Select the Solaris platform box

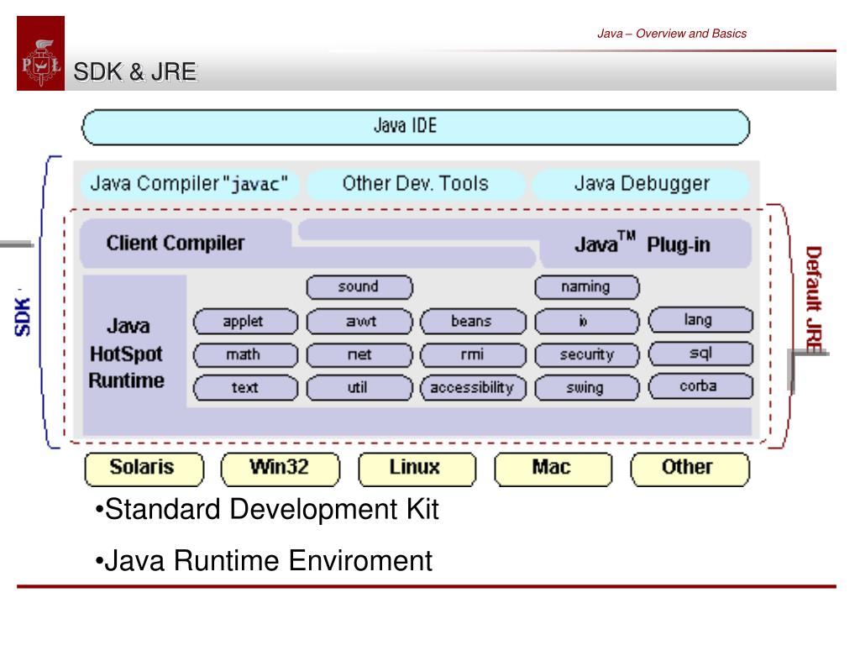point(144,469)
